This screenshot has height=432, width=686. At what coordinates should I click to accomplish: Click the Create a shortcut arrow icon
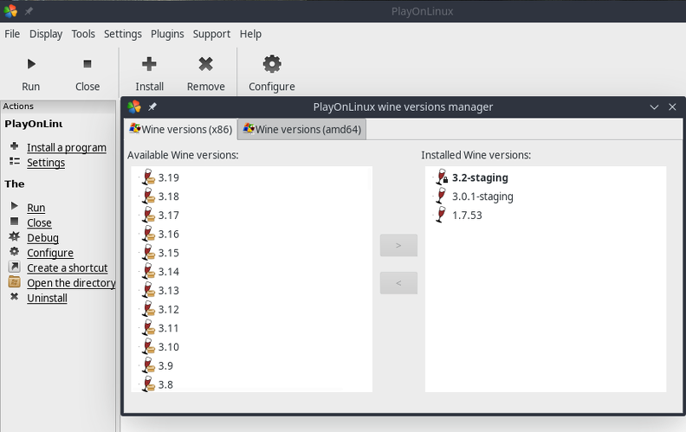pos(15,267)
